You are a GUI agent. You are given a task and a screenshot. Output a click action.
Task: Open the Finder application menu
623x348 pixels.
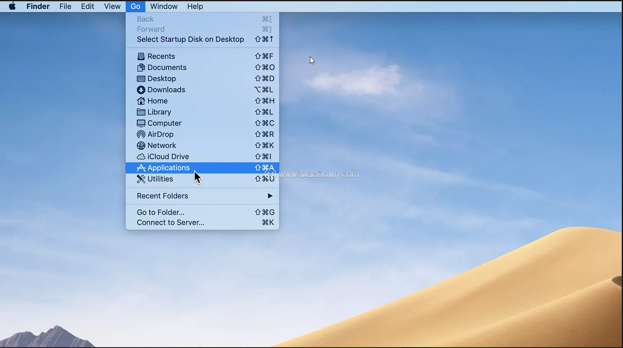(38, 6)
